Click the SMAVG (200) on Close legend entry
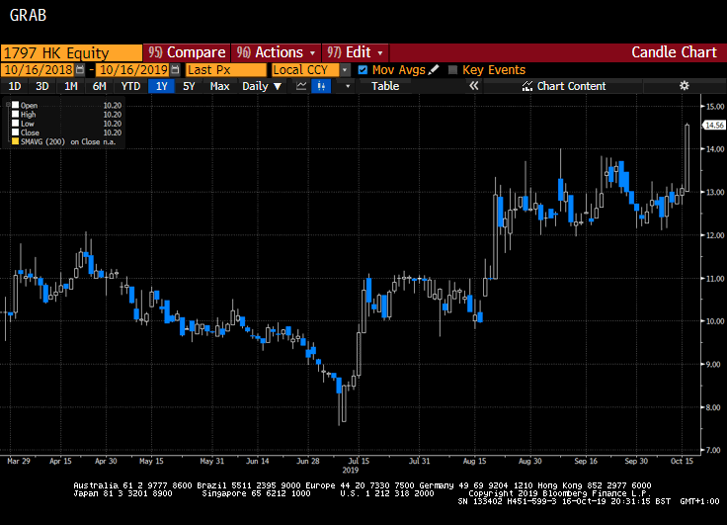The width and height of the screenshot is (727, 525). click(x=68, y=141)
